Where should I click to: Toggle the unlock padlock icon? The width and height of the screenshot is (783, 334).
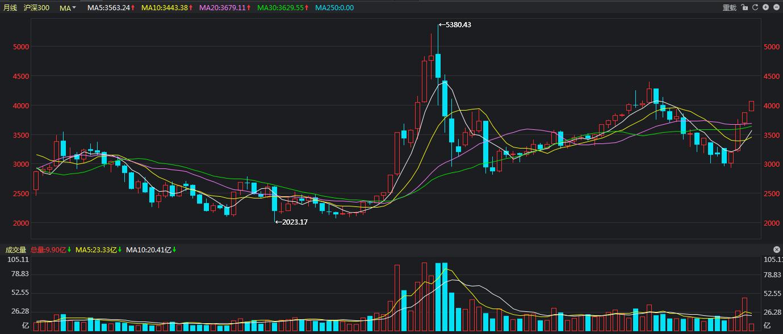click(x=744, y=7)
